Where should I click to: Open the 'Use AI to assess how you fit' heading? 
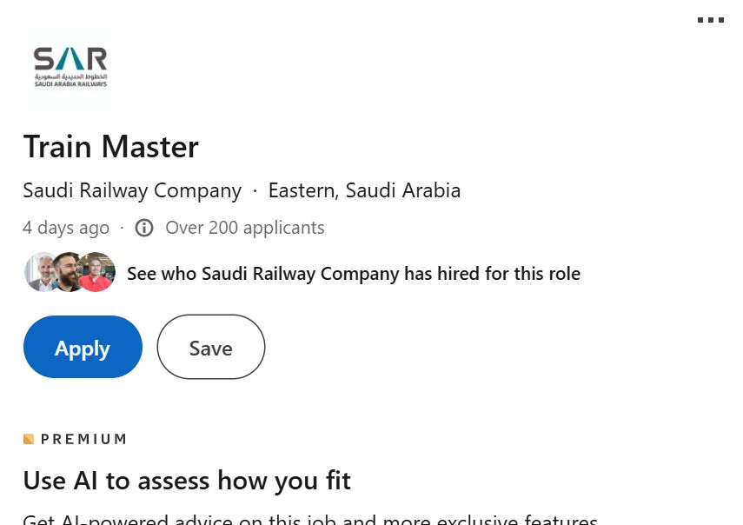187,481
